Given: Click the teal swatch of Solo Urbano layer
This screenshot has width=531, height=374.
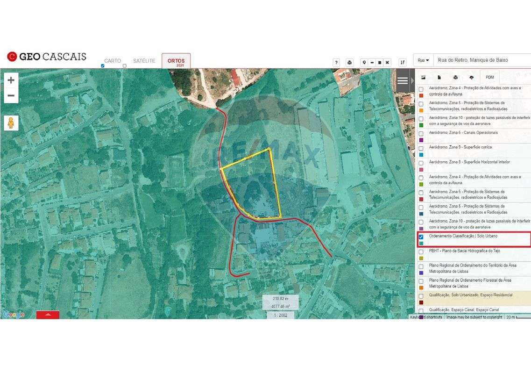Looking at the screenshot, I should click(421, 244).
